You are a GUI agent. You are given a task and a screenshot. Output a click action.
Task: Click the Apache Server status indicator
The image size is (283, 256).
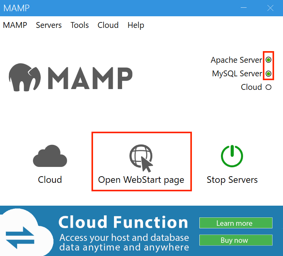pos(268,60)
